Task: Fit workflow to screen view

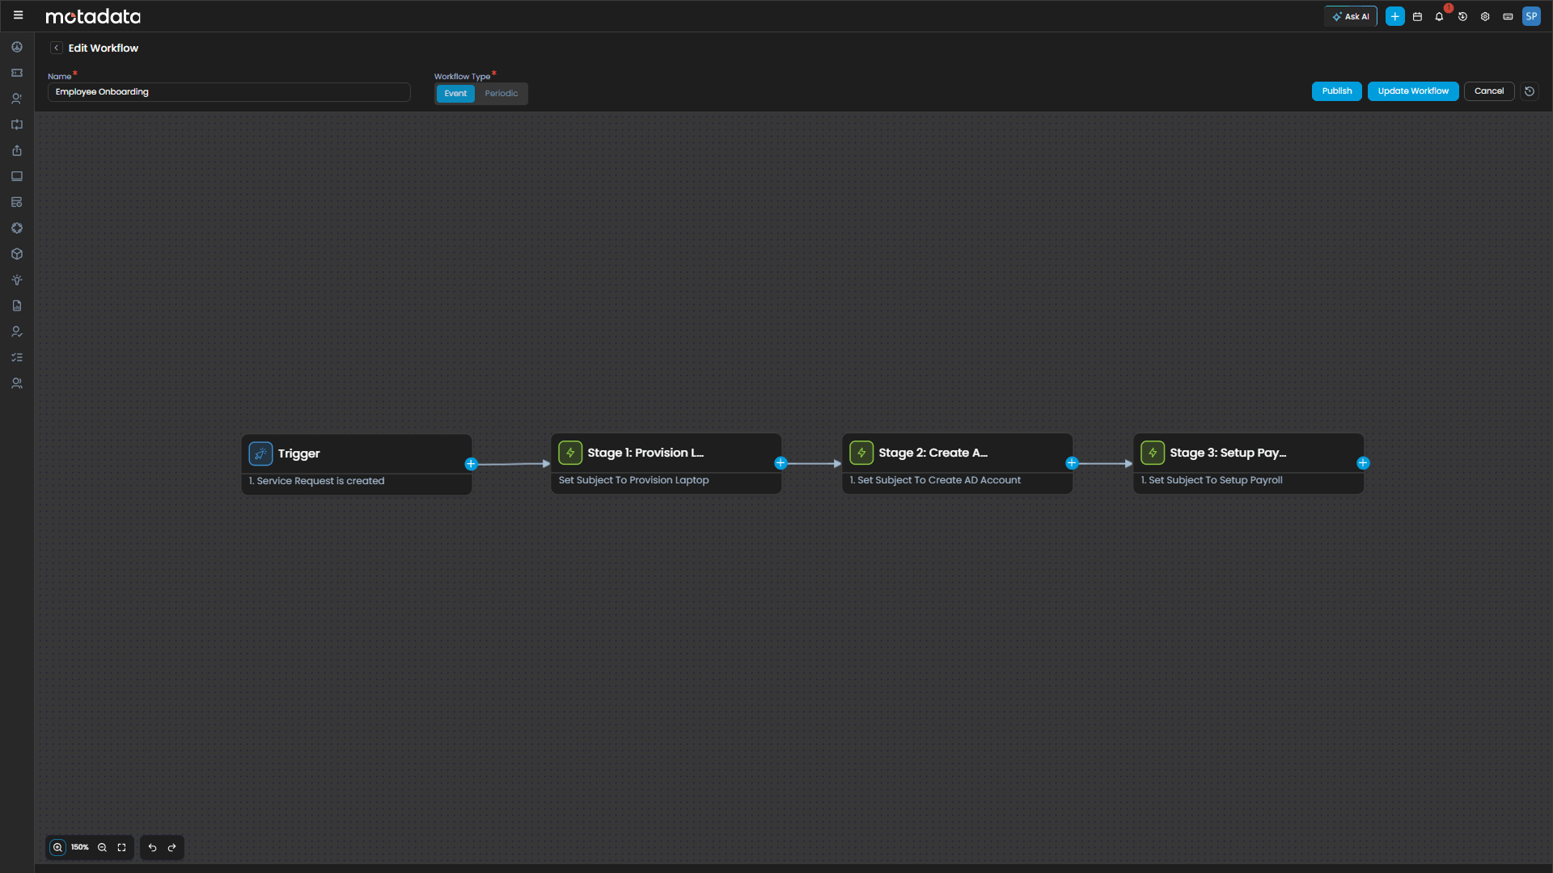Action: point(122,847)
